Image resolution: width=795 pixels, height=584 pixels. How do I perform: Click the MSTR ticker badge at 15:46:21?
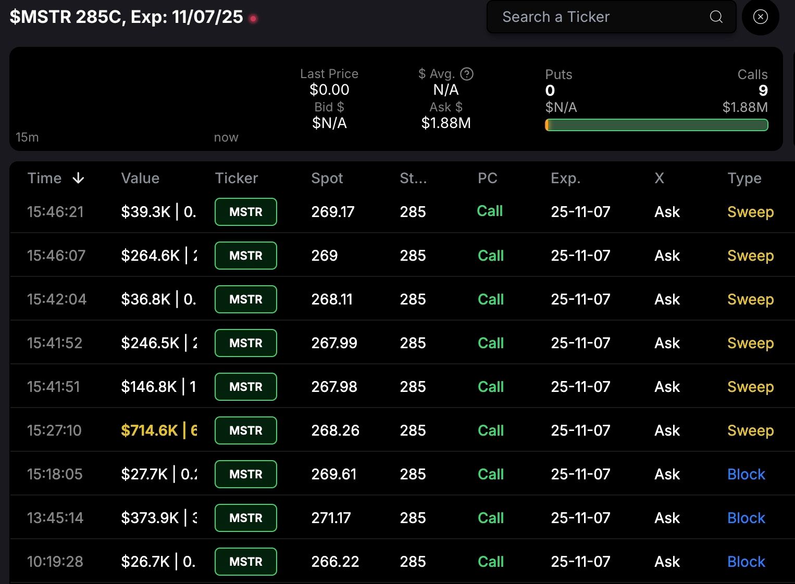(246, 212)
